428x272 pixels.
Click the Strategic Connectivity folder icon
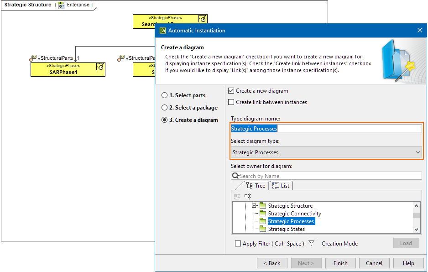[263, 214]
